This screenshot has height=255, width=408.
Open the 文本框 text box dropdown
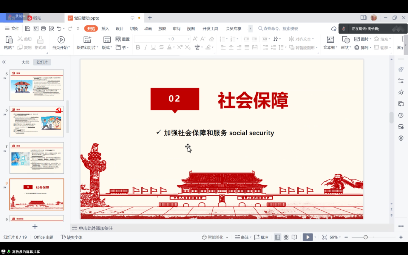330,48
